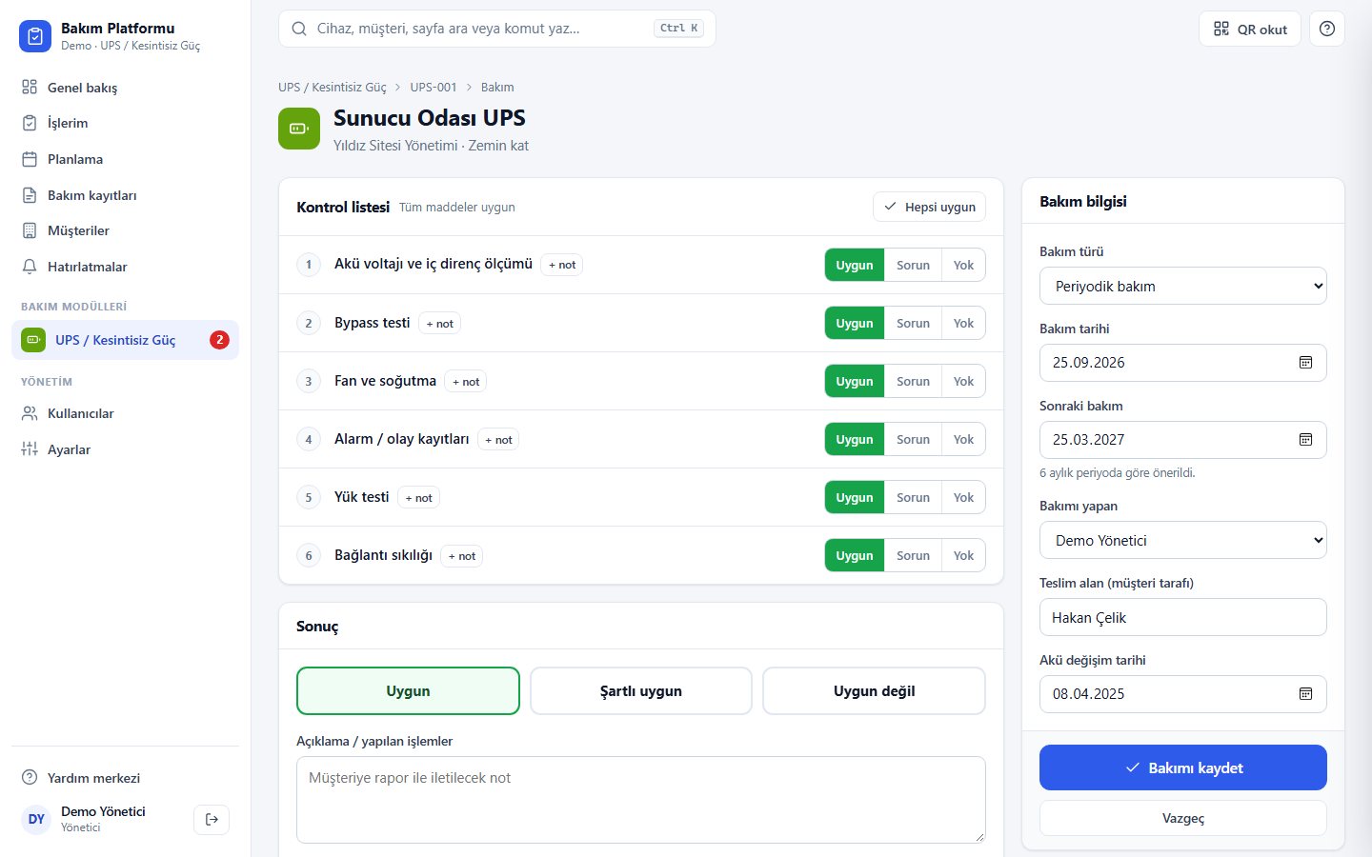Open calendar picker for Sonraki bakım
The height and width of the screenshot is (857, 1372).
pos(1306,440)
